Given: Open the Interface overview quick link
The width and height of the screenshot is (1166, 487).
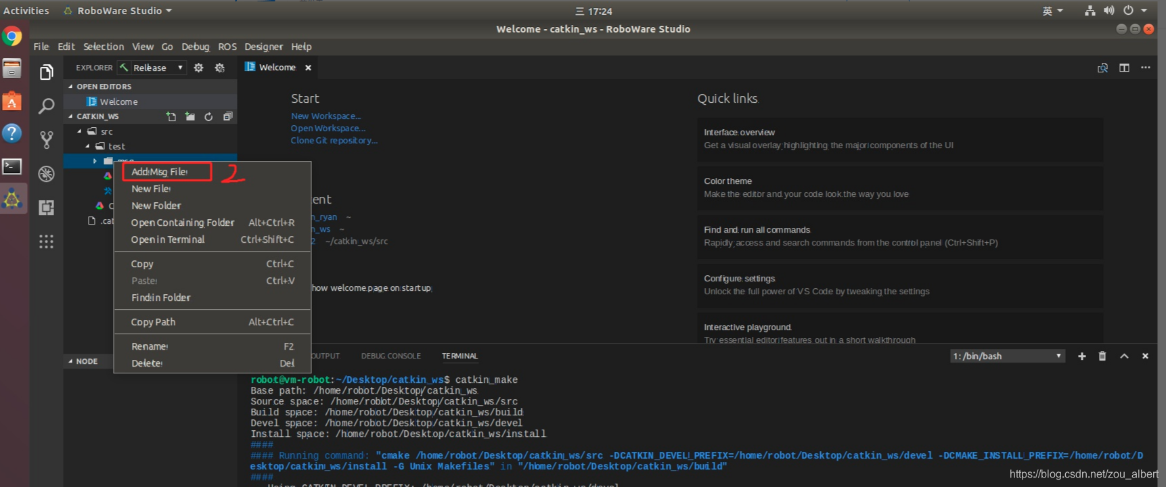Looking at the screenshot, I should point(900,139).
